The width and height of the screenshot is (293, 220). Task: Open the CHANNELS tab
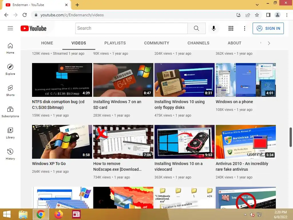coord(199,43)
